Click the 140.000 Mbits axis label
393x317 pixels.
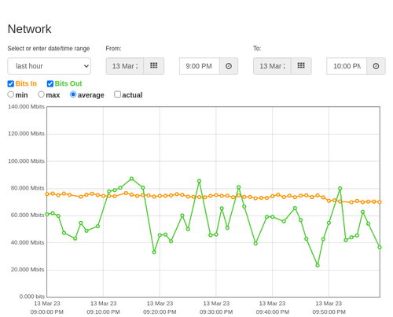click(26, 107)
